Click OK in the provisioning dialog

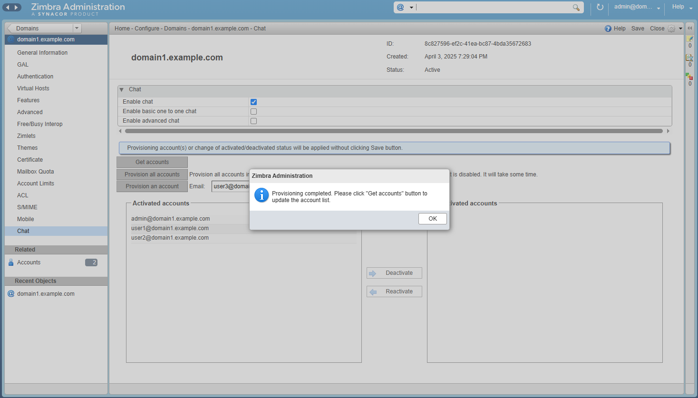coord(433,219)
